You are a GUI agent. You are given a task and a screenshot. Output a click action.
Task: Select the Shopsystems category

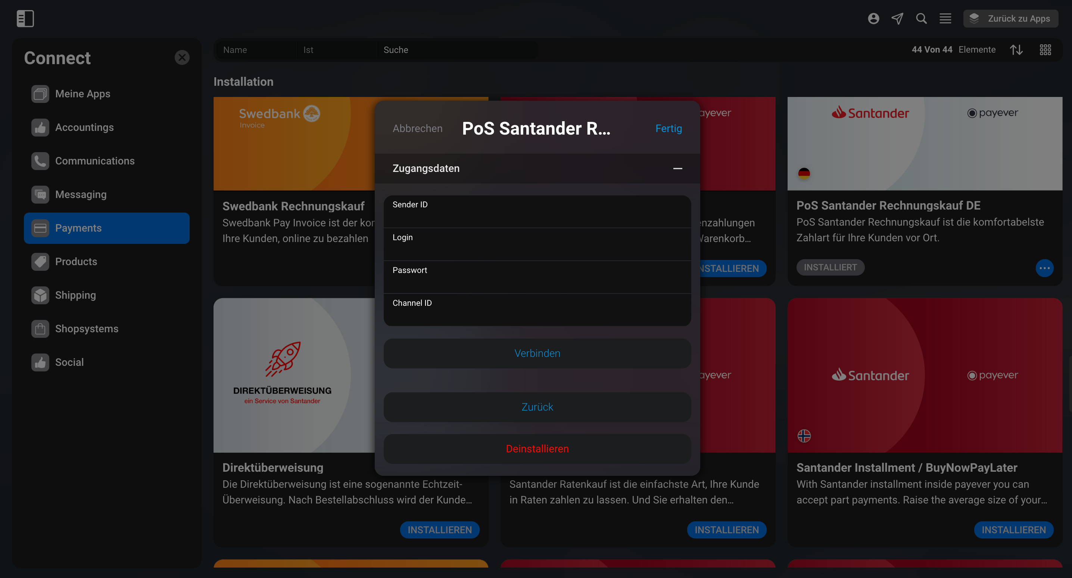[x=106, y=329]
